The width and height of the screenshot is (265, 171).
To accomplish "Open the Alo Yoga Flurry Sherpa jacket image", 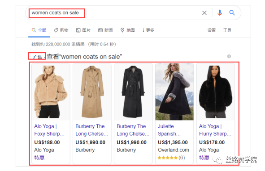I will pos(216,92).
